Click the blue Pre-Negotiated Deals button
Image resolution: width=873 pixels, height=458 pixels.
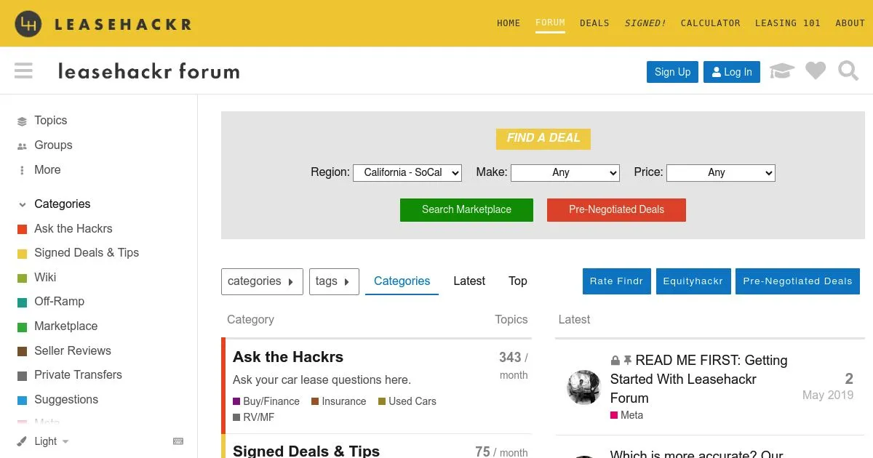(x=797, y=281)
